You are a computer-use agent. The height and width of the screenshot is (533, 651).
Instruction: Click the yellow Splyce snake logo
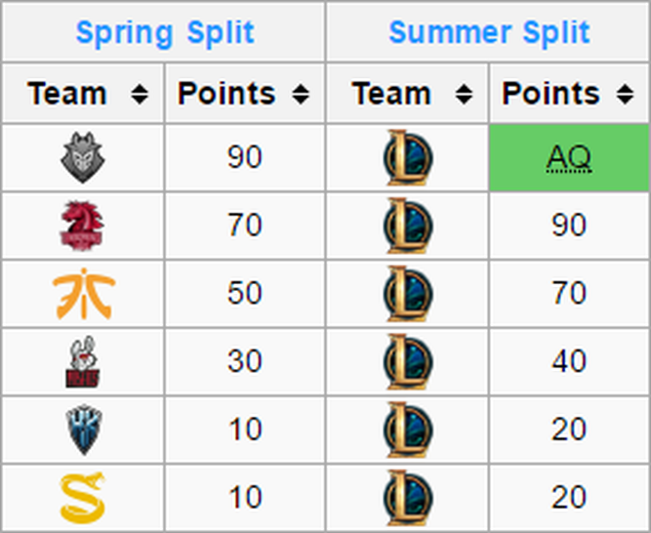(x=83, y=497)
